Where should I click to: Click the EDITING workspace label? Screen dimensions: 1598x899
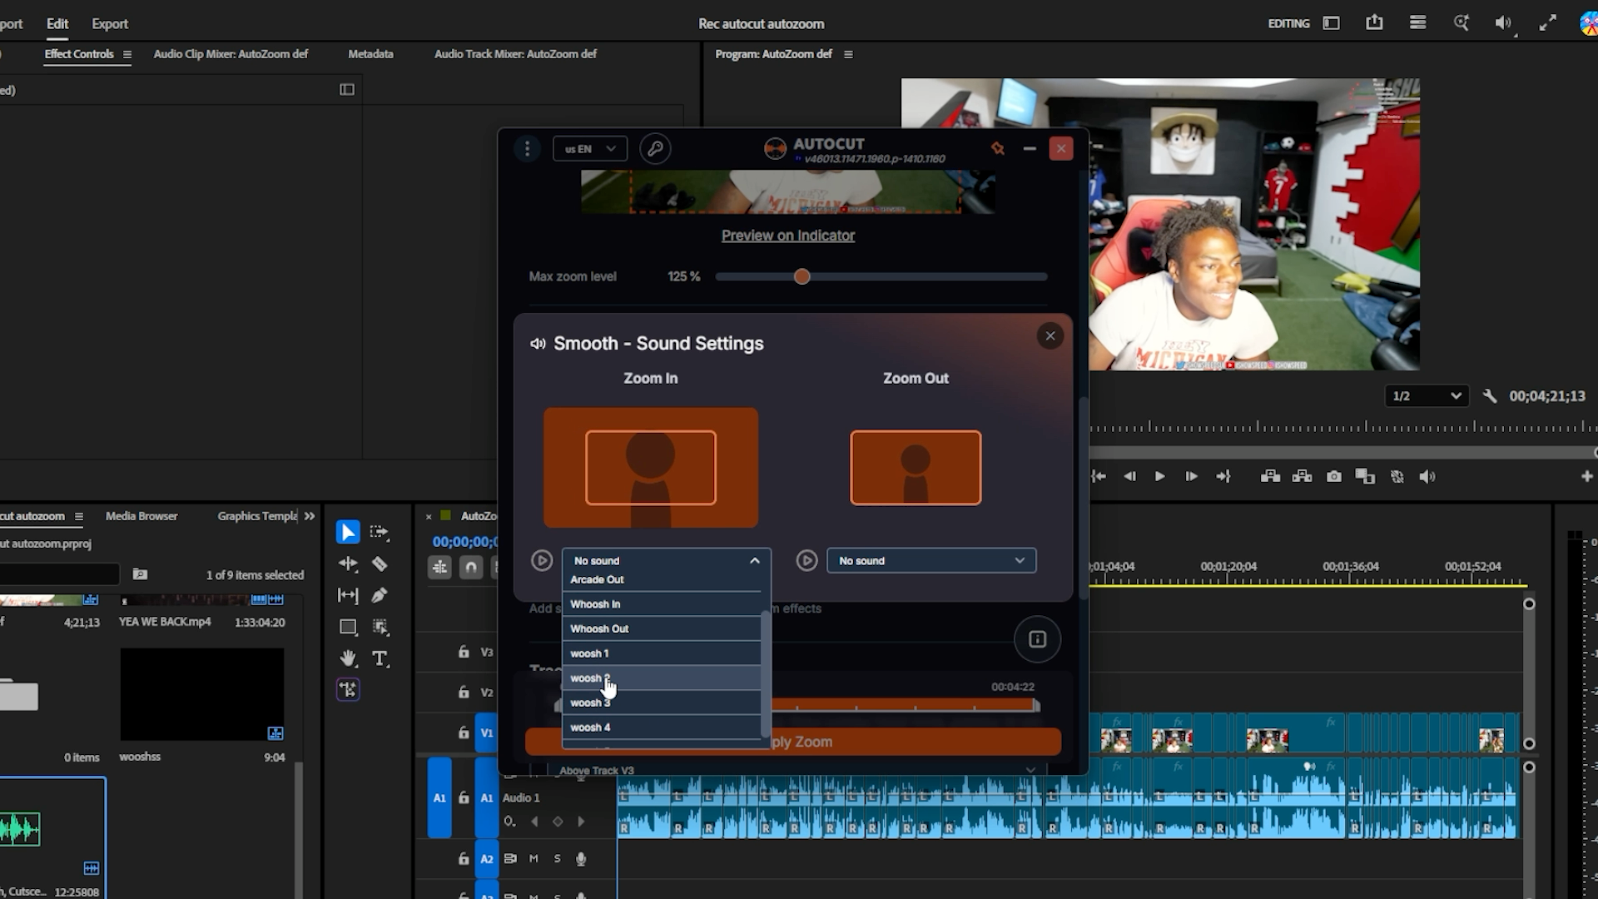click(x=1288, y=23)
